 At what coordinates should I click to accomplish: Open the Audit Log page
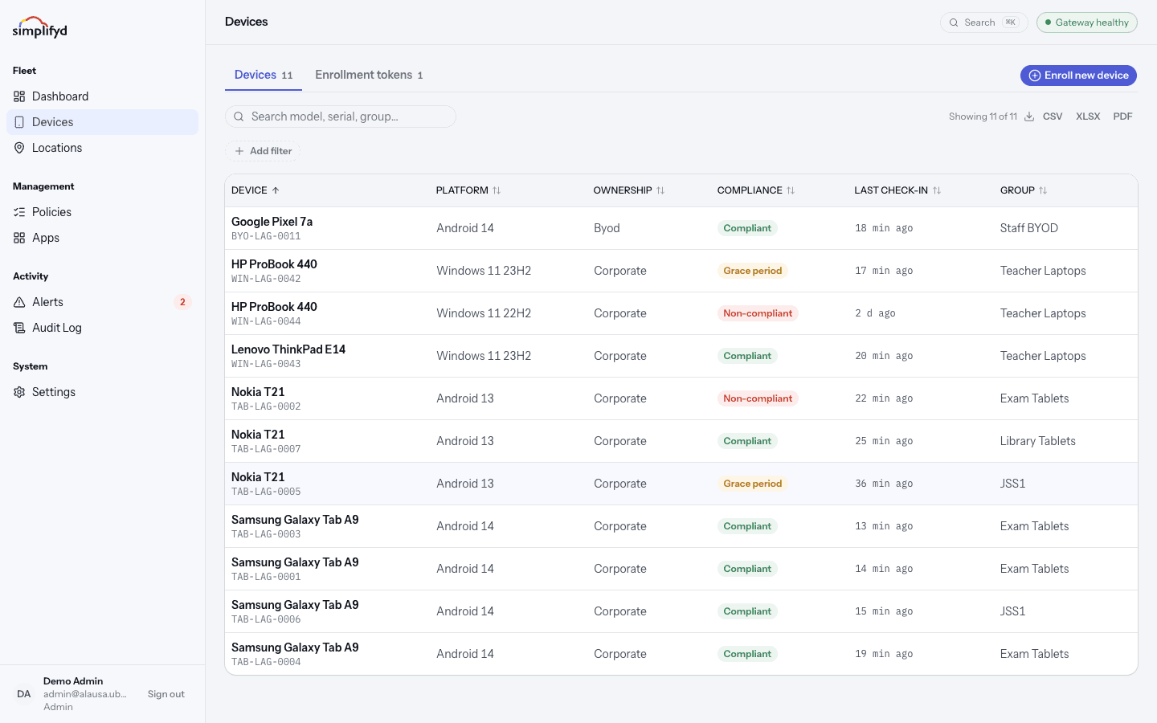click(102, 328)
